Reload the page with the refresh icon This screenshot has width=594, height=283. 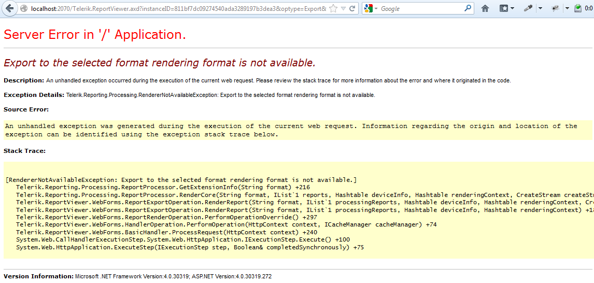(x=352, y=8)
